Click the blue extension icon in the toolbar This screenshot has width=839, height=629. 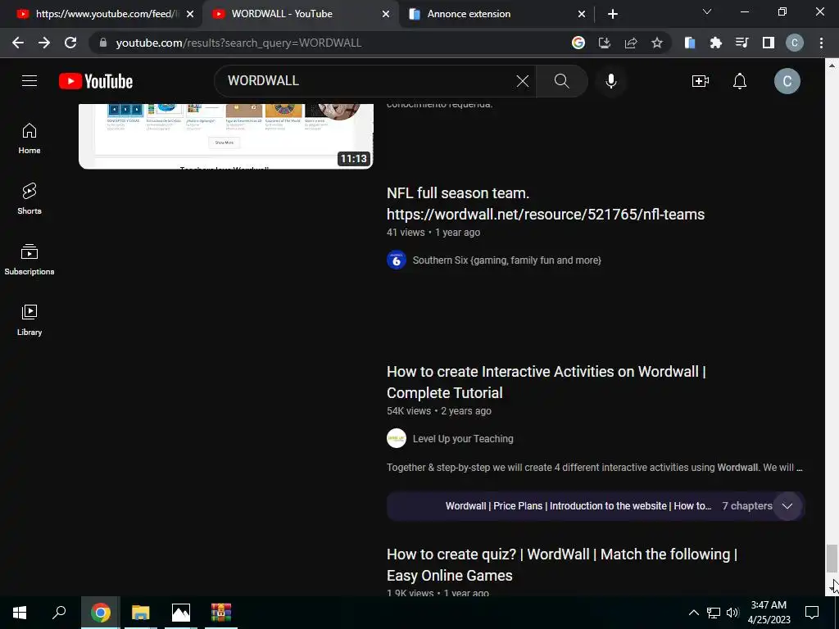pos(690,43)
